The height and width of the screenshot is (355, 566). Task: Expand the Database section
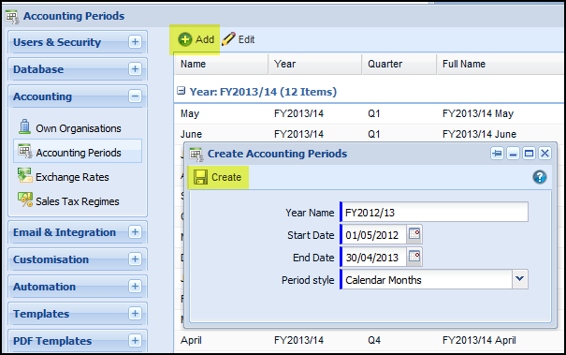(135, 69)
